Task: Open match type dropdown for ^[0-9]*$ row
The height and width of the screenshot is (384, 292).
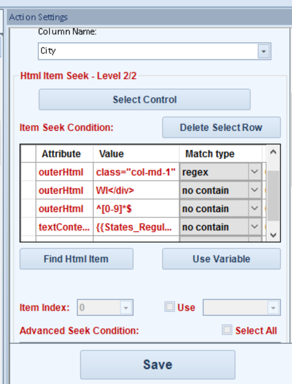Action: click(254, 209)
